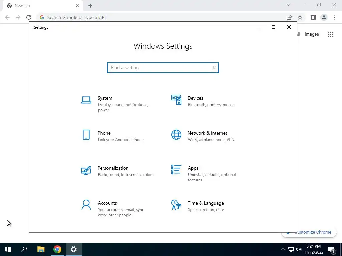Show hidden system tray icons
This screenshot has height=256, width=342.
283,249
